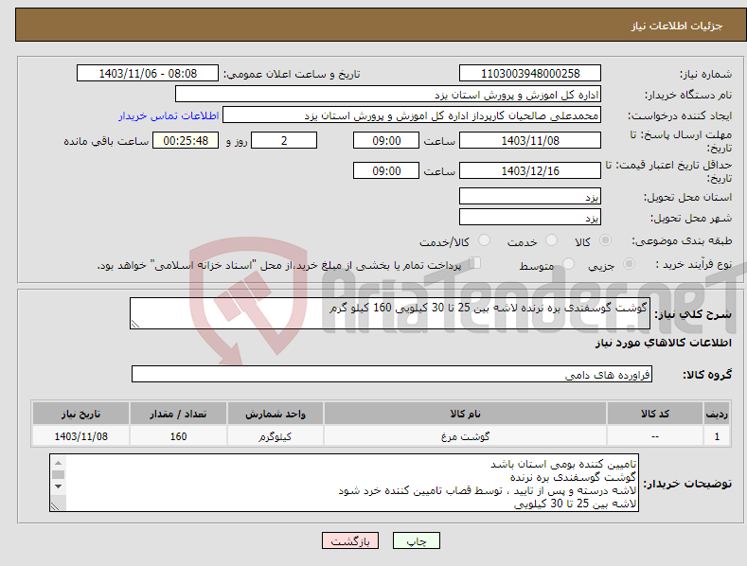The width and height of the screenshot is (747, 566).
Task: Toggle the اسناد خزانه اسلامی payment checkbox
Action: [x=475, y=262]
